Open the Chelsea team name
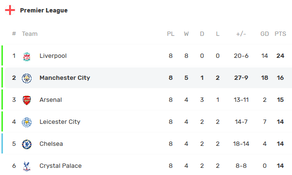 tap(51, 144)
